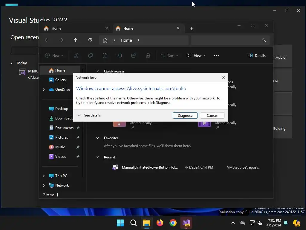Unpin Documents using its pin icon
The image size is (306, 230).
pyautogui.click(x=78, y=128)
